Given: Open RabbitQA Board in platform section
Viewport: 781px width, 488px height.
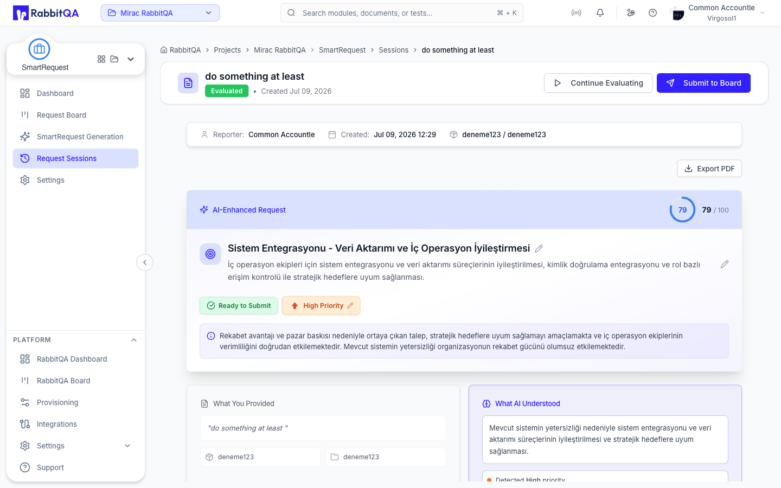Looking at the screenshot, I should [x=75, y=381].
